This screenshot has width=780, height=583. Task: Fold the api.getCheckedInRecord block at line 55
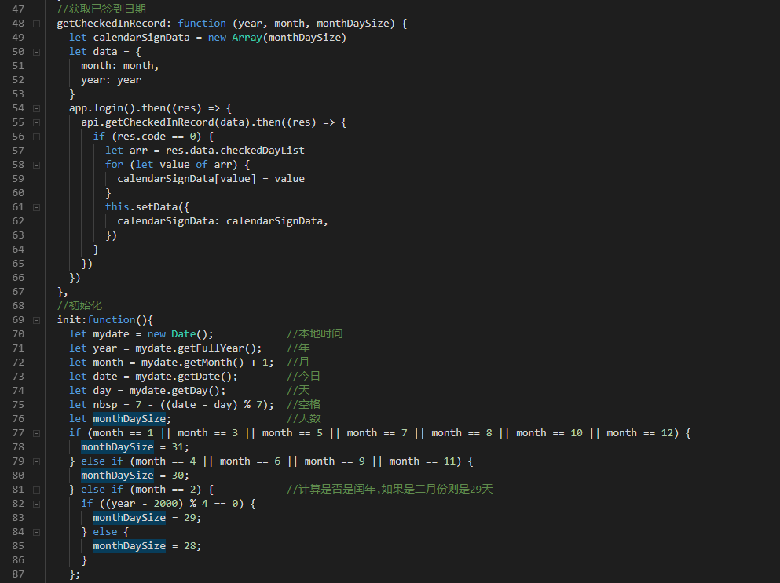point(36,122)
